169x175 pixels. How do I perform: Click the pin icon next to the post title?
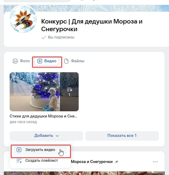click(116, 162)
